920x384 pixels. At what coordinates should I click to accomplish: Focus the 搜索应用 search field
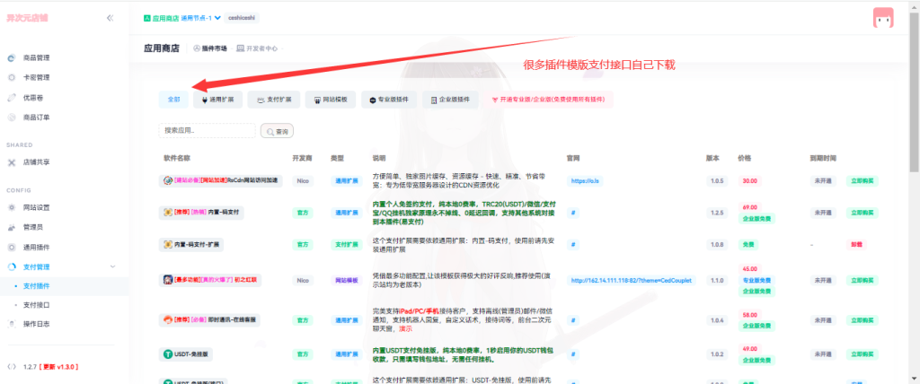[x=208, y=131]
